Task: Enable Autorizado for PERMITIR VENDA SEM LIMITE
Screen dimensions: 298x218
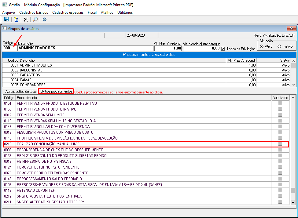Action: click(280, 115)
